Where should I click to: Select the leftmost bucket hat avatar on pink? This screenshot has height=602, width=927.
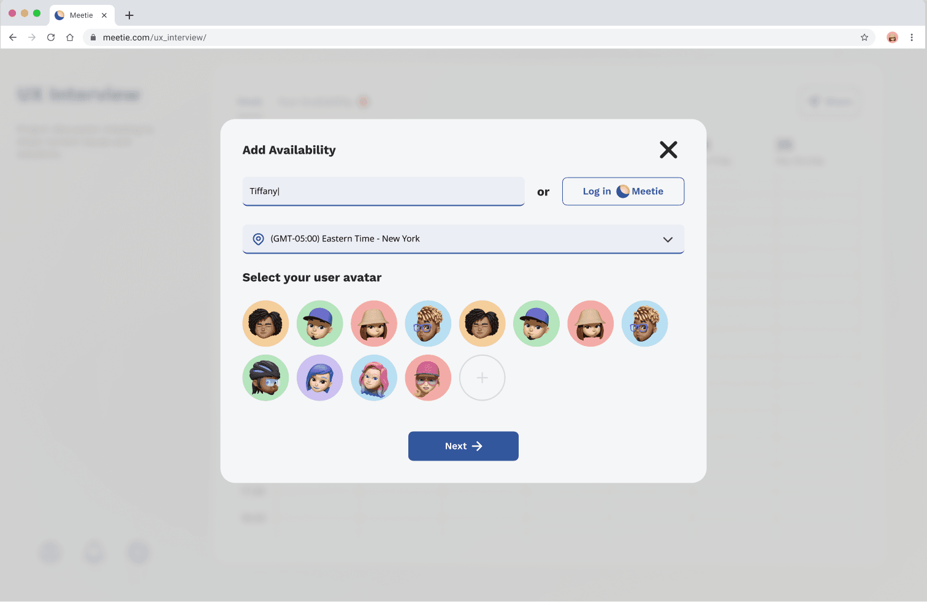(x=374, y=323)
